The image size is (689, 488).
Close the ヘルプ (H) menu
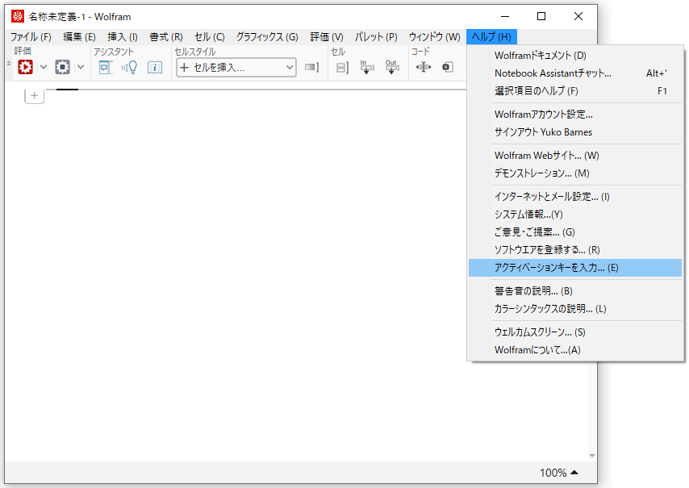coord(491,37)
